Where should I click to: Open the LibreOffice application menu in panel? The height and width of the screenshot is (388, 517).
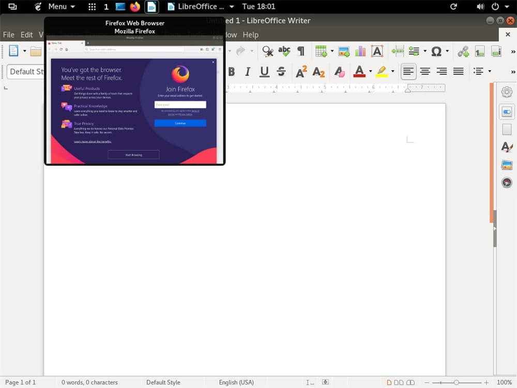tap(201, 7)
